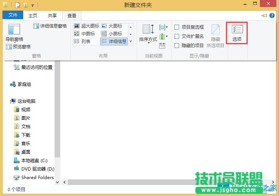The height and width of the screenshot is (196, 279).
Task: Click horizontal scrollbar left arrow
Action: coord(64,182)
